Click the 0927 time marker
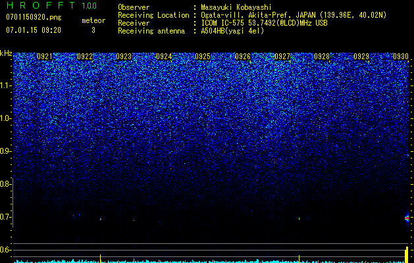This screenshot has width=414, height=263. tap(282, 57)
